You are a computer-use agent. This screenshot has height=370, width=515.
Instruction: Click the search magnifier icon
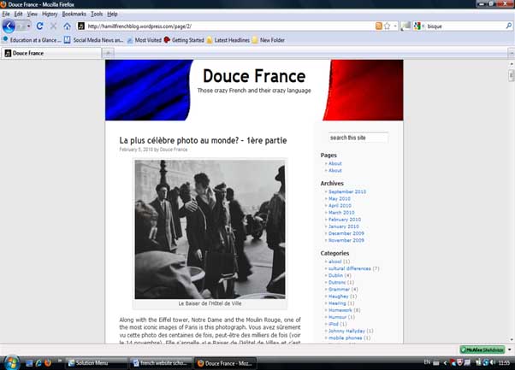click(509, 26)
